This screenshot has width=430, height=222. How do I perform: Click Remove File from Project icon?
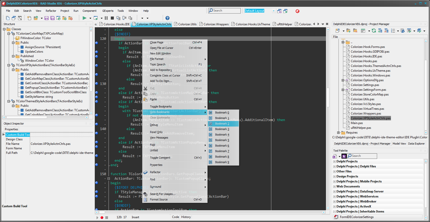pos(70,18)
